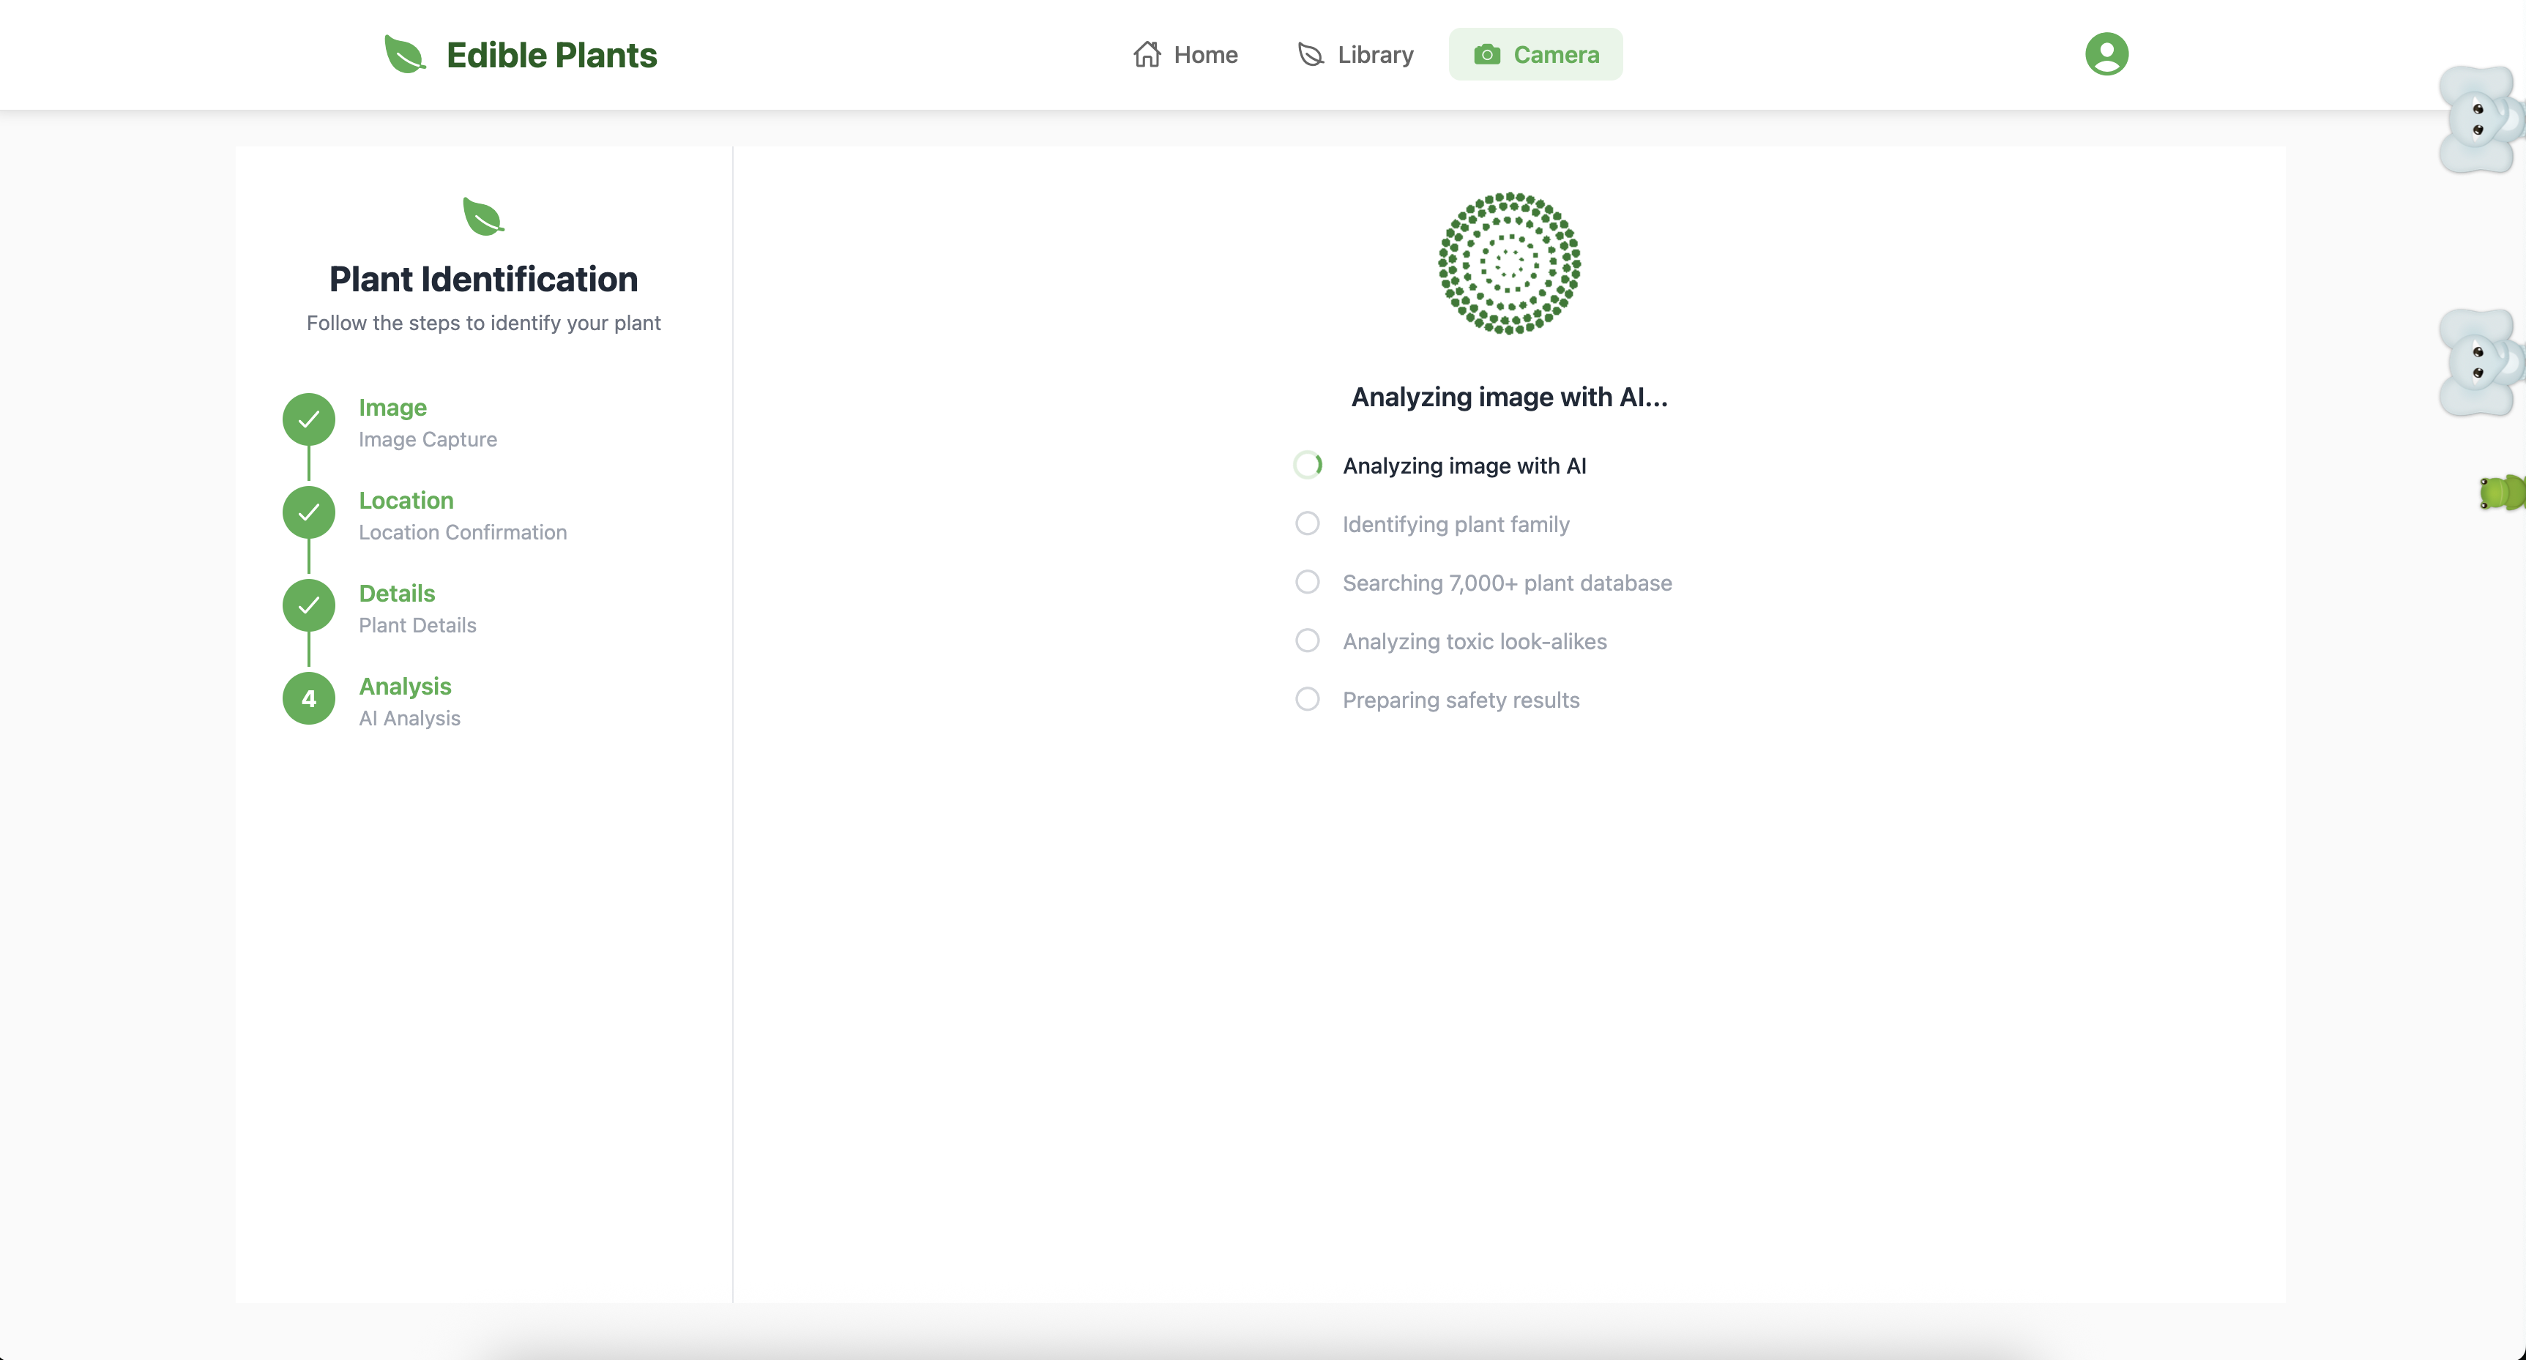Select the Preparing safety results circle
The image size is (2526, 1360).
[x=1307, y=699]
